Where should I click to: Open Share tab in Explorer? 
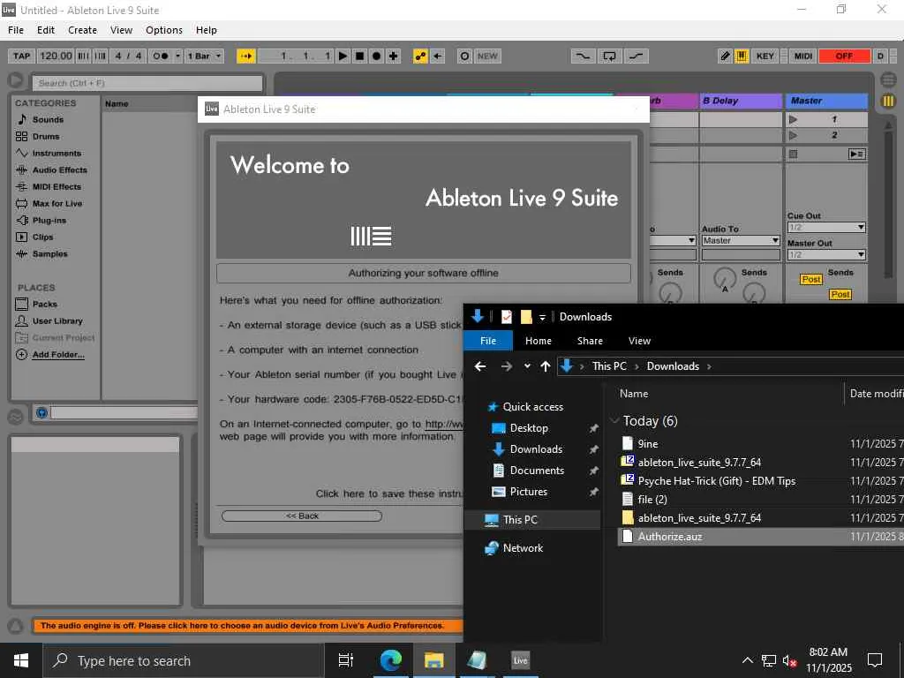(x=590, y=341)
